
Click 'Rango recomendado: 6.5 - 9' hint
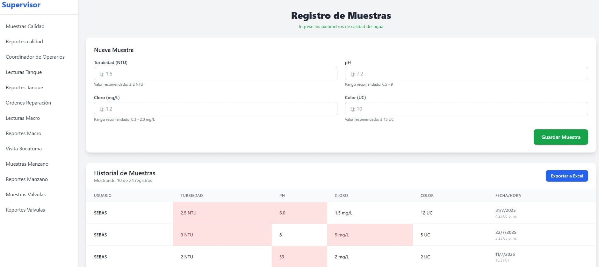[x=369, y=84]
